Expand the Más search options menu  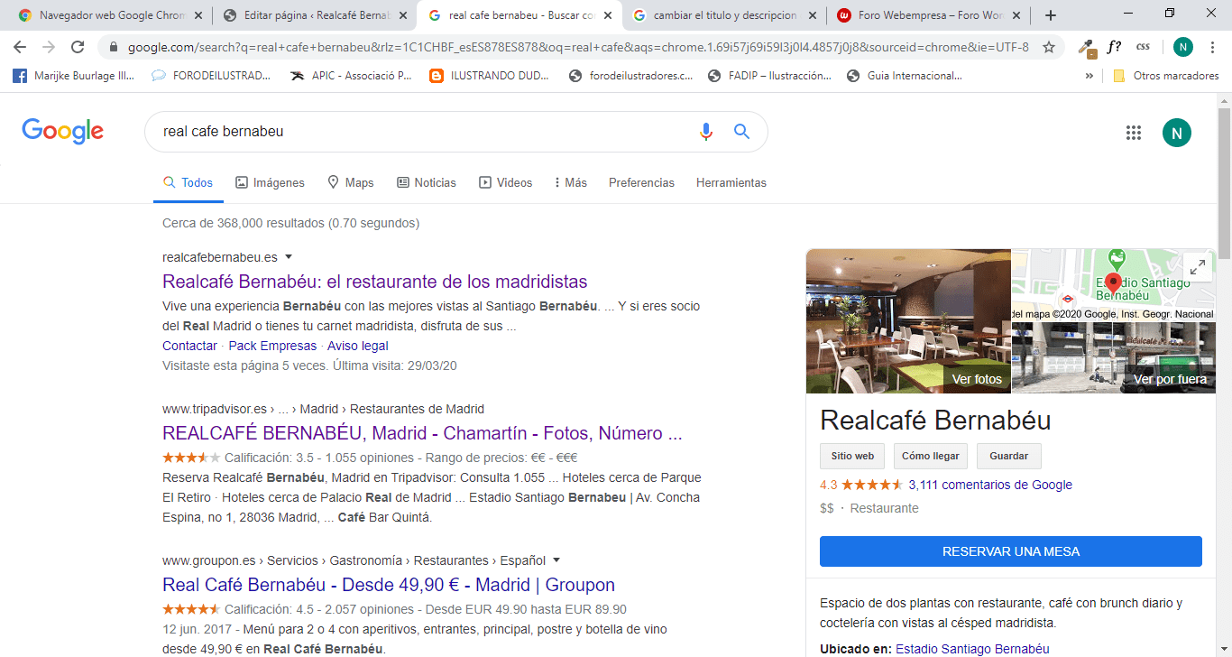click(x=570, y=182)
